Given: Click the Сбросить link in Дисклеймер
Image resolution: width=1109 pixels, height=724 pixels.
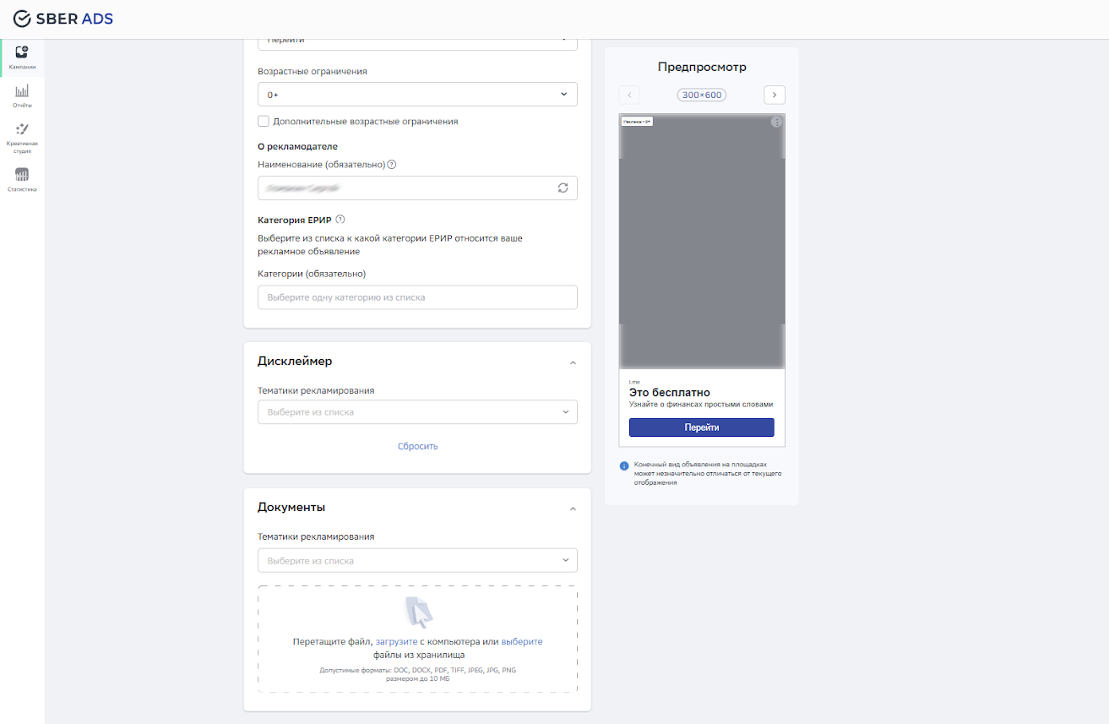Looking at the screenshot, I should point(417,445).
